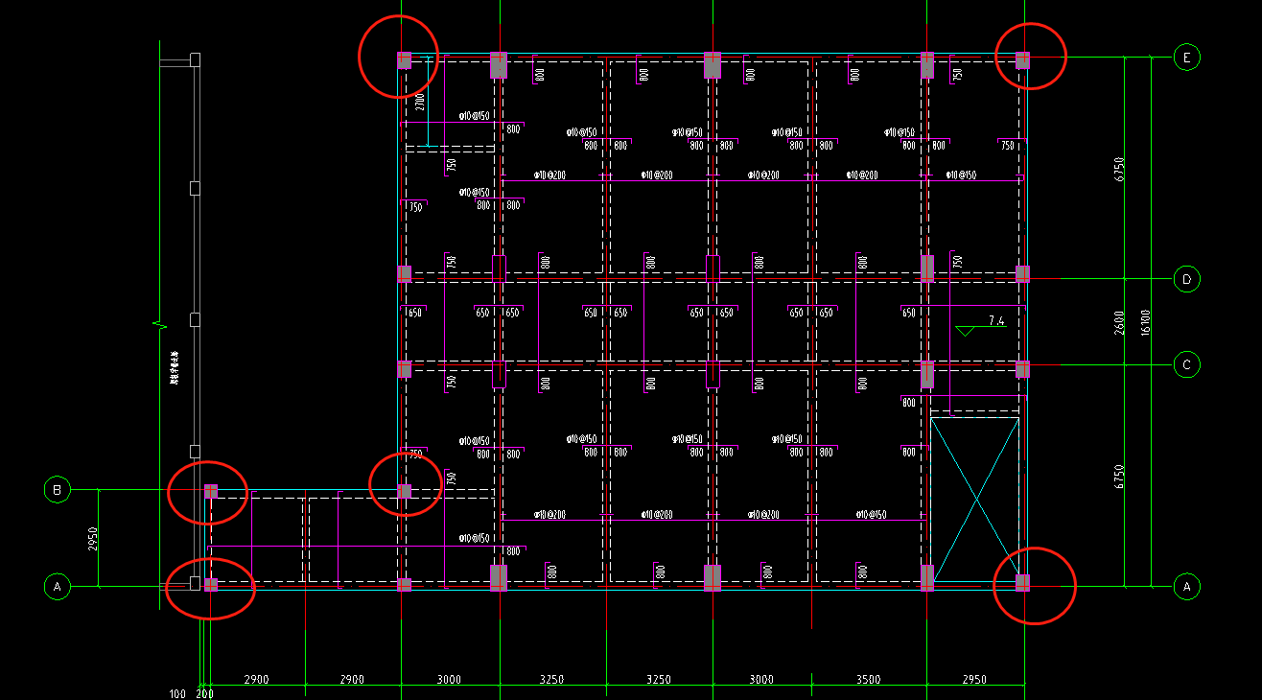Click the leftmost 2900 bottom dimension
This screenshot has height=700, width=1262.
256,680
